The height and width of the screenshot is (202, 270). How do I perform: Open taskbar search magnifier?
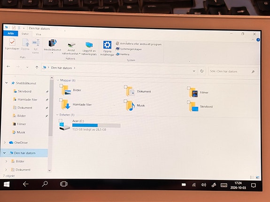click(x=45, y=184)
